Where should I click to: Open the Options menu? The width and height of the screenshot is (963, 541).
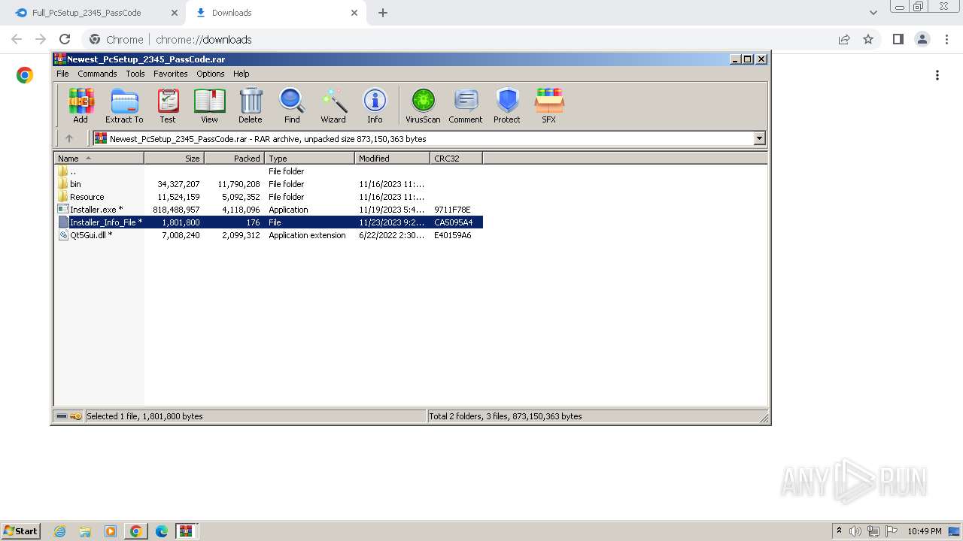[211, 74]
